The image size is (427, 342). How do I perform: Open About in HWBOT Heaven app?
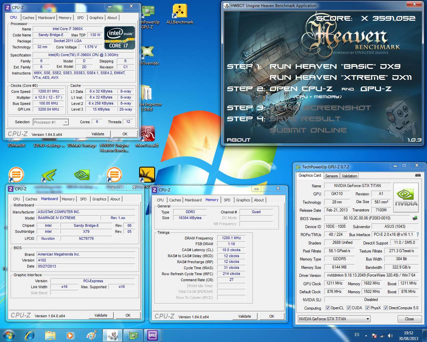(x=239, y=140)
